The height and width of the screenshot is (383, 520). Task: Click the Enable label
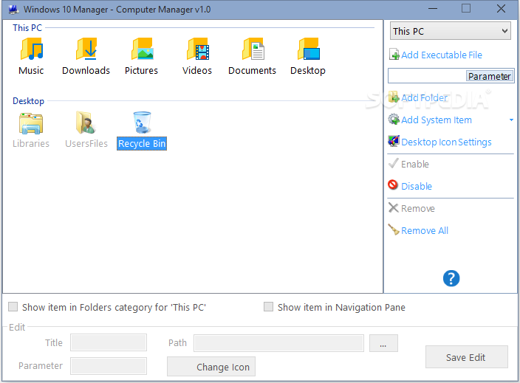pyautogui.click(x=415, y=164)
